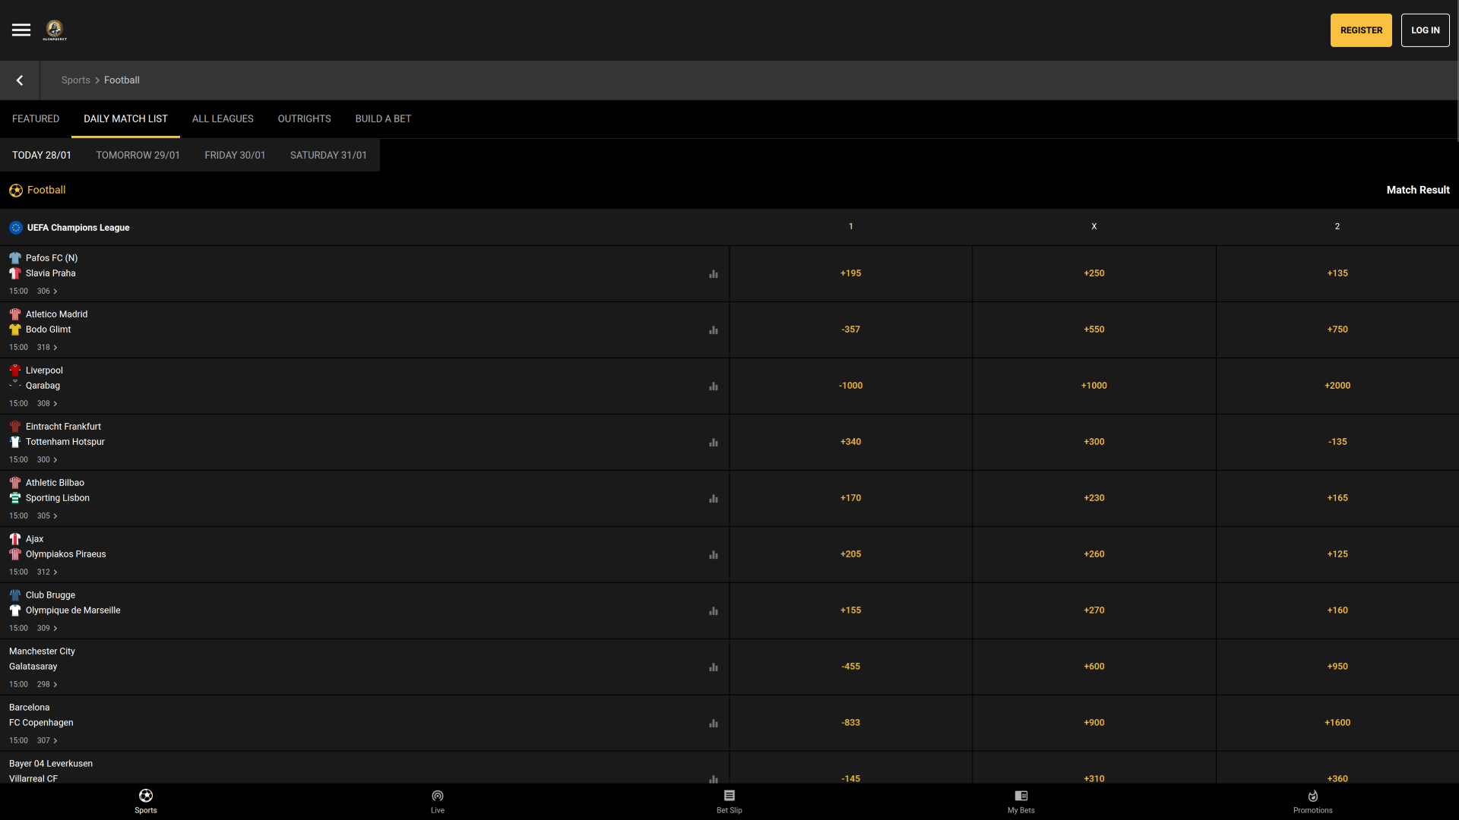Select Tomorrow 29/01 date tab
Image resolution: width=1459 pixels, height=820 pixels.
coord(138,156)
